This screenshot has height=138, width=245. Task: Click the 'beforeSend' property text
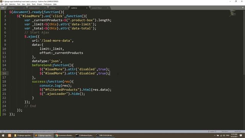pyautogui.click(x=41, y=65)
